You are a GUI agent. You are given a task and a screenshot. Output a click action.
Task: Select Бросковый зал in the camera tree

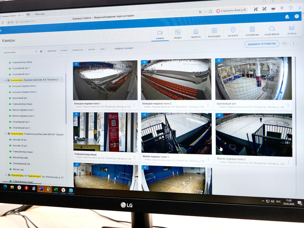tap(21, 98)
